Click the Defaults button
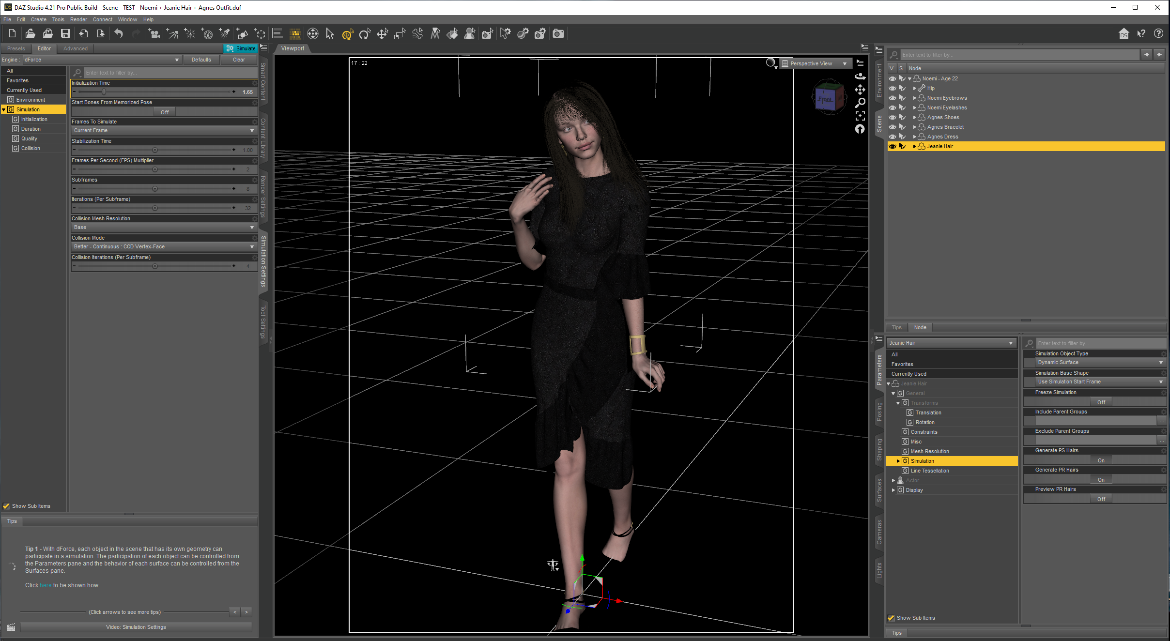1170x641 pixels. pyautogui.click(x=201, y=60)
